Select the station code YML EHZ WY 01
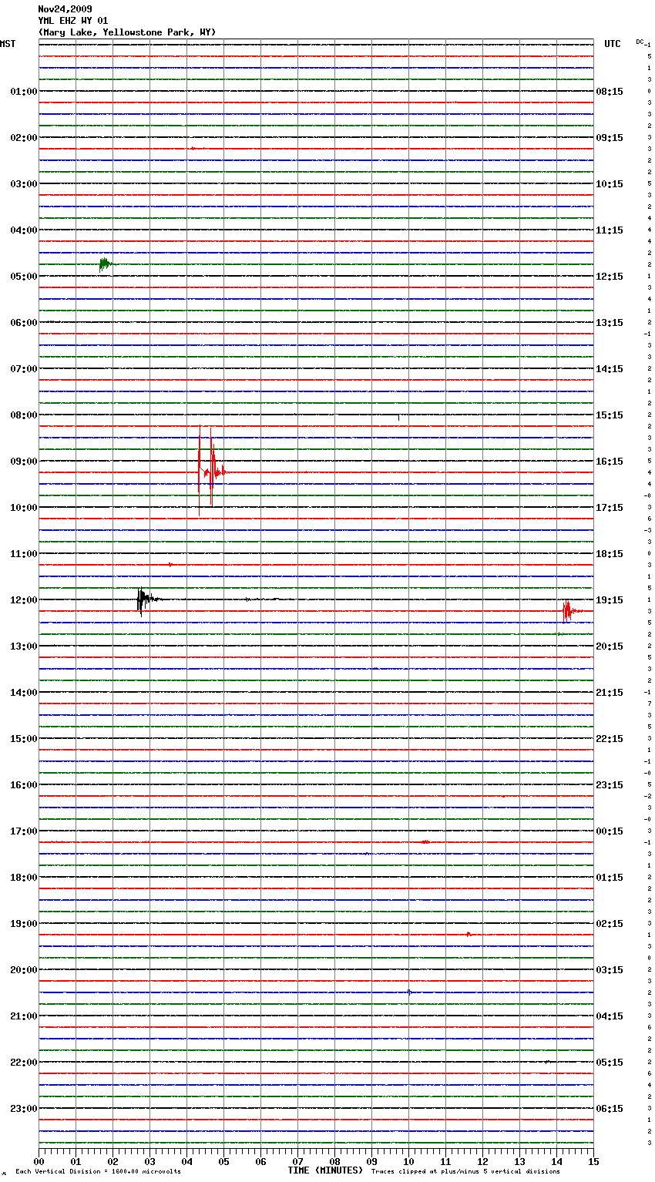This screenshot has height=1182, width=655. coord(73,21)
